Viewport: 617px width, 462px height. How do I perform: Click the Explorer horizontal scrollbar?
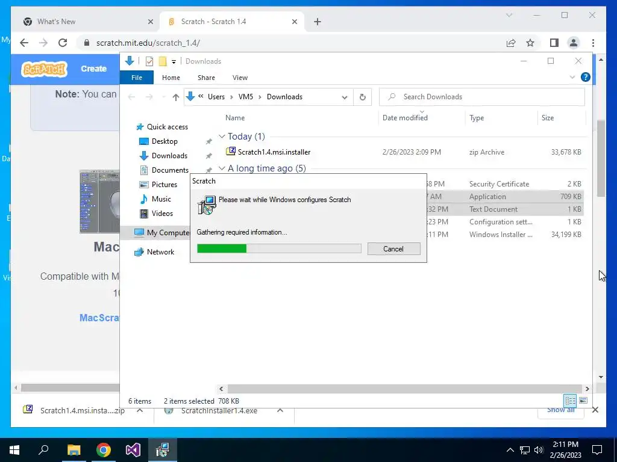click(404, 389)
